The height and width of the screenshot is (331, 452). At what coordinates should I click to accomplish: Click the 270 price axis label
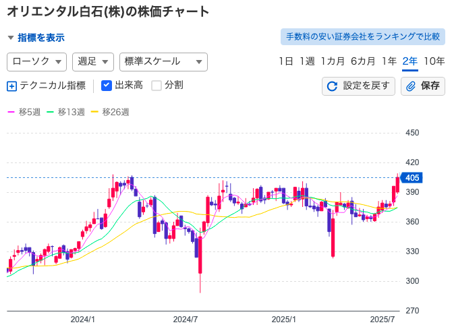tap(412, 311)
